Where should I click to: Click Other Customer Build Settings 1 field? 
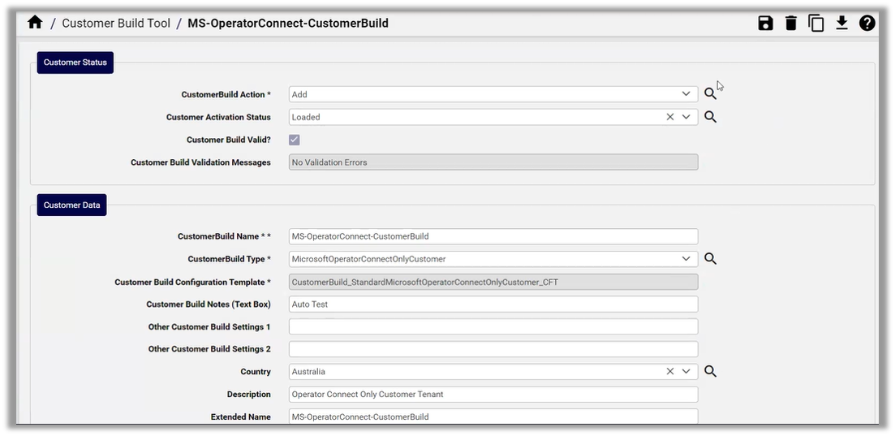[x=493, y=327]
